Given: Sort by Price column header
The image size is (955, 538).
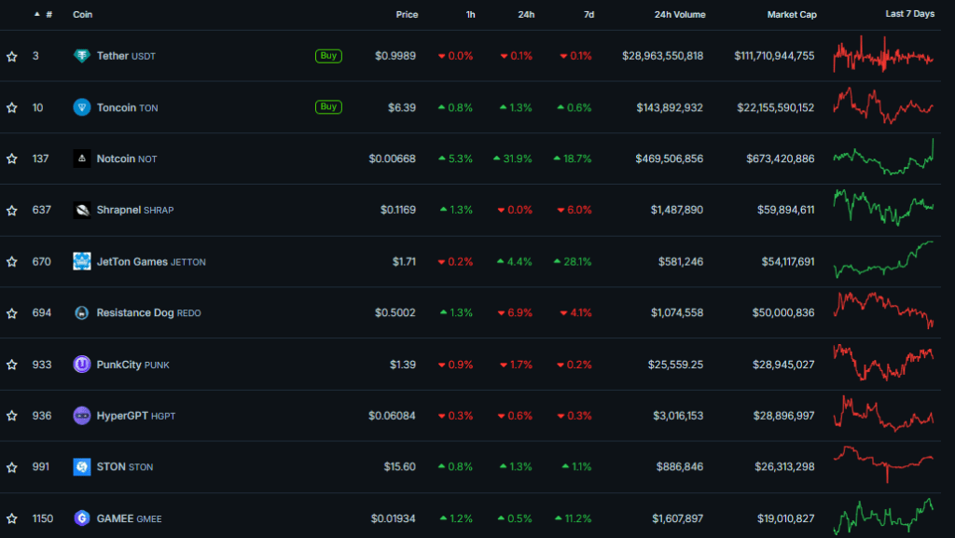Looking at the screenshot, I should [407, 15].
